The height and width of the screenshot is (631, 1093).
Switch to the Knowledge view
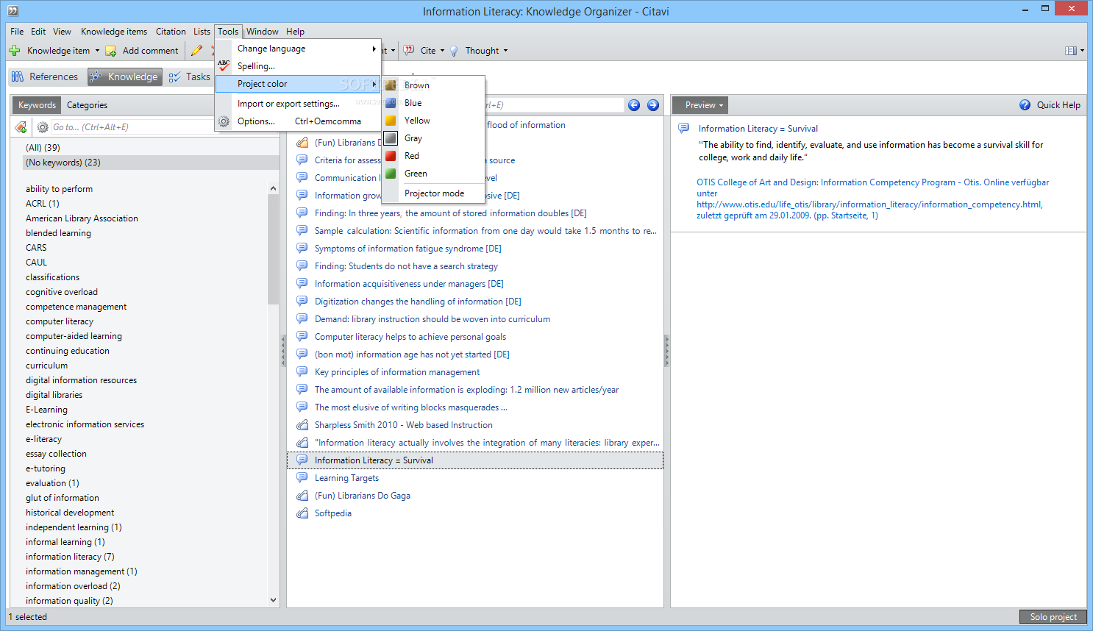point(124,76)
